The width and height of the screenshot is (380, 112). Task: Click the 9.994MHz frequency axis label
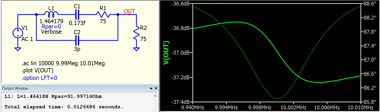coord(227,108)
